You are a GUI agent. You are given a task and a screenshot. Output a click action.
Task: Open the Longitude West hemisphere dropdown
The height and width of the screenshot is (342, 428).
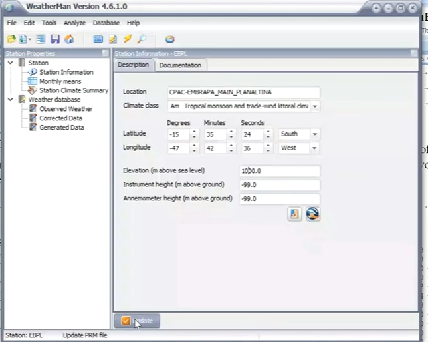pyautogui.click(x=314, y=148)
